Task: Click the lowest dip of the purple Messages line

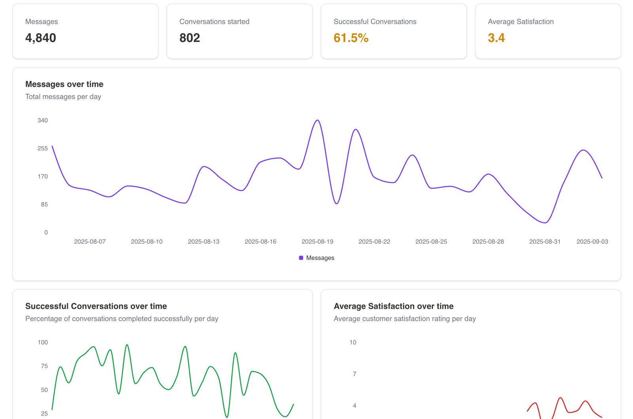Action: pyautogui.click(x=545, y=223)
